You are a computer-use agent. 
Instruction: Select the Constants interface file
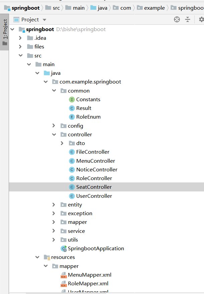[x=88, y=100]
